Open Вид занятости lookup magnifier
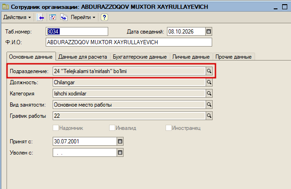291x189 pixels. pyautogui.click(x=209, y=104)
